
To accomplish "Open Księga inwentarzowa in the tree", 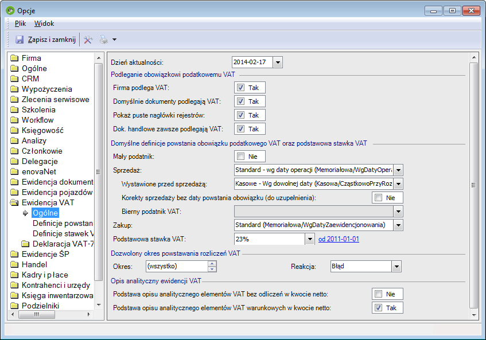I will [57, 295].
